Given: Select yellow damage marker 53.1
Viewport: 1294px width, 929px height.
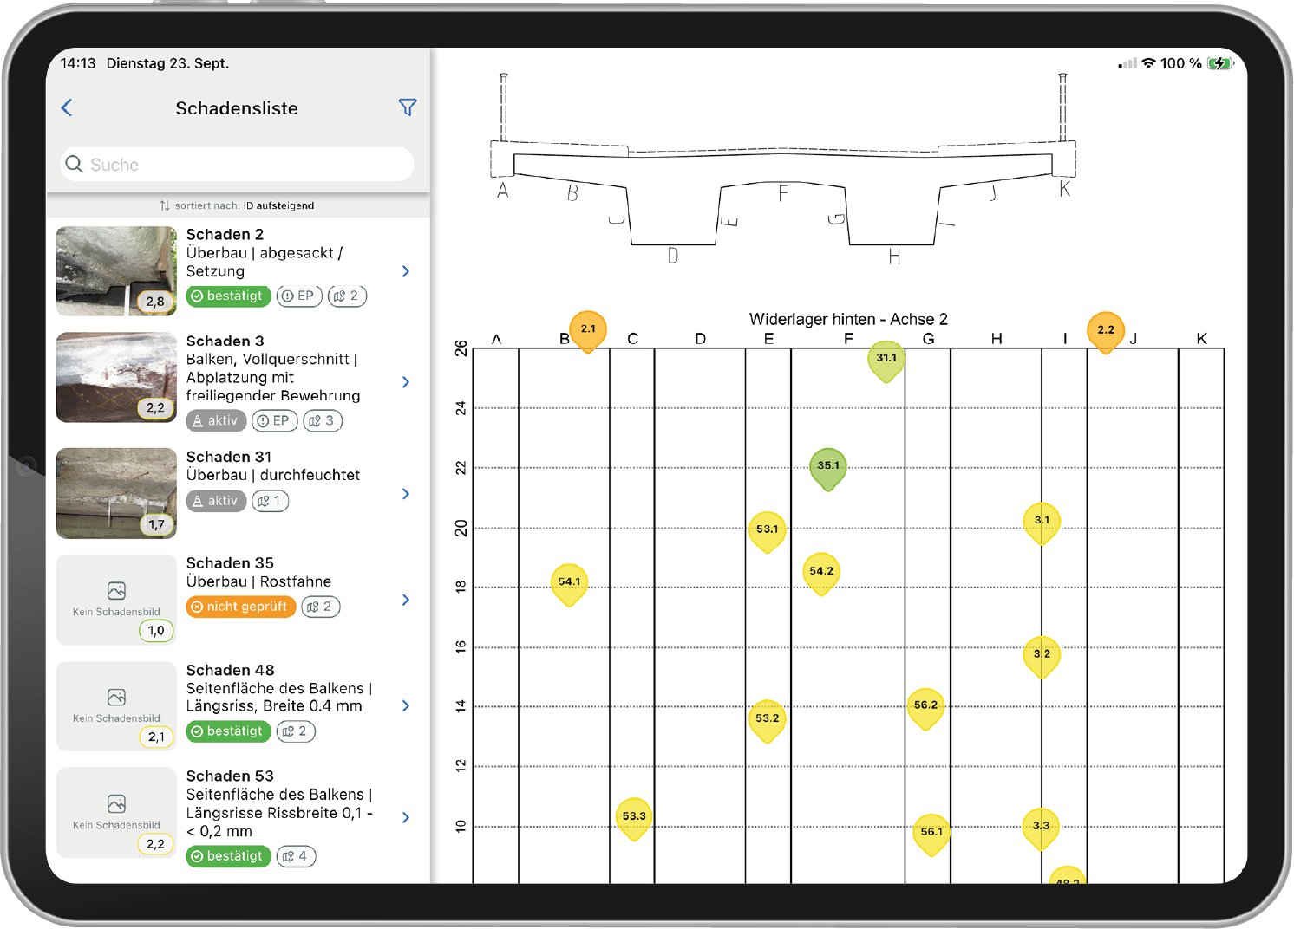Looking at the screenshot, I should click(768, 531).
